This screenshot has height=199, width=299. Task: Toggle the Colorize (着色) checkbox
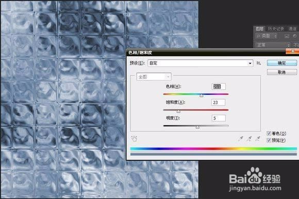click(x=269, y=133)
